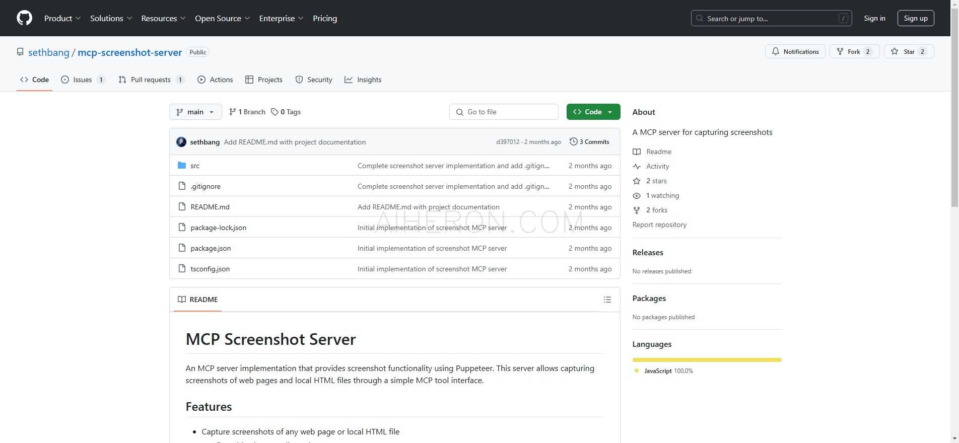Open the Releases heading link
Viewport: 959px width, 443px height.
coord(648,253)
